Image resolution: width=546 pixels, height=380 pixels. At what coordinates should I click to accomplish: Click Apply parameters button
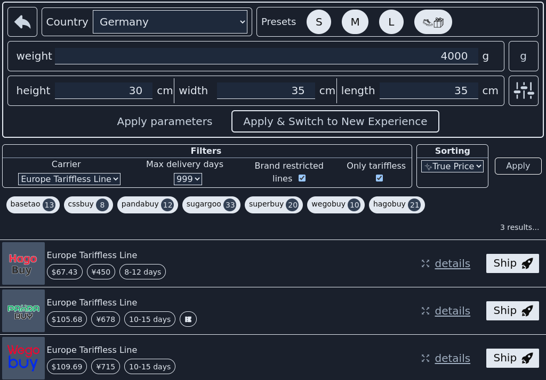coord(164,121)
